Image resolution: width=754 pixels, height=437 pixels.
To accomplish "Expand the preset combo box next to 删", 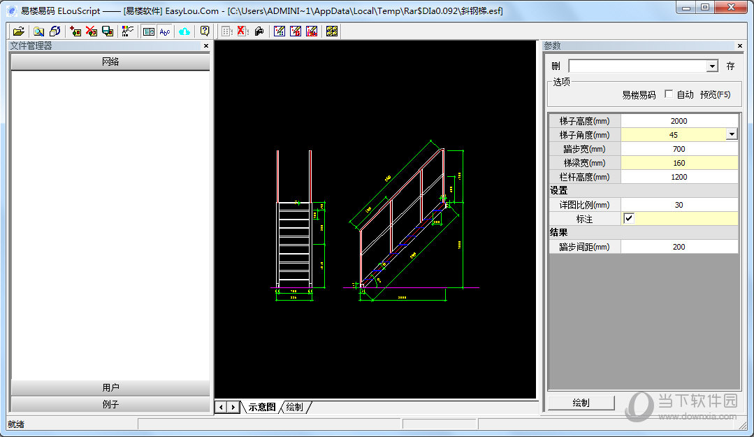I will (x=712, y=66).
